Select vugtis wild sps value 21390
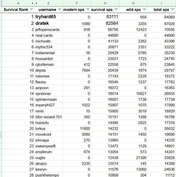 [x=133, y=158]
